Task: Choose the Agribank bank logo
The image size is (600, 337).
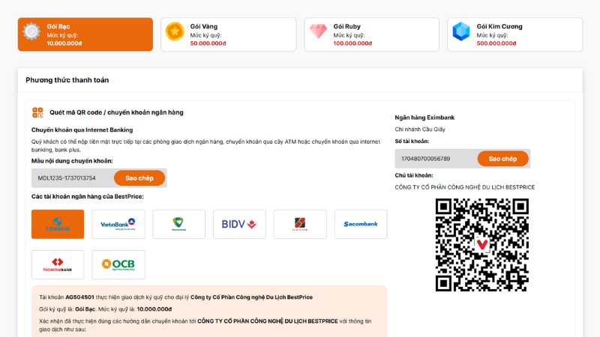Action: click(300, 224)
